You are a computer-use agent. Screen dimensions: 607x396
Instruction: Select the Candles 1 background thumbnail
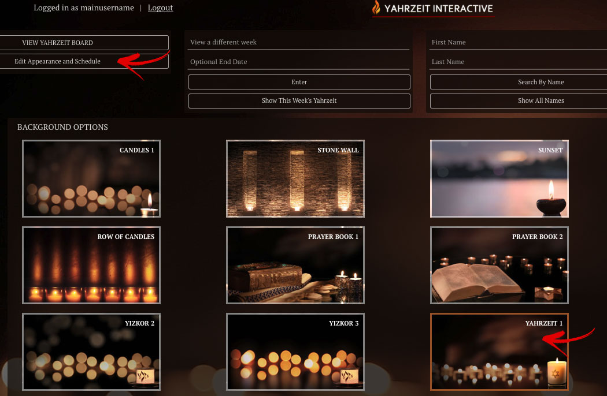click(91, 179)
